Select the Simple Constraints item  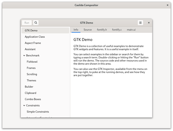coord(45,112)
